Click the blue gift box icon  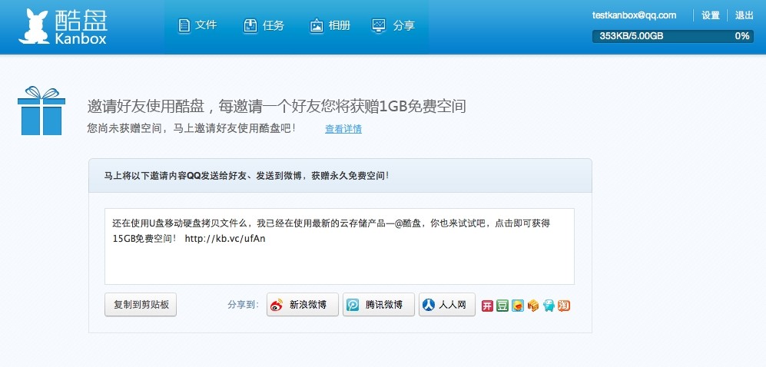(41, 111)
